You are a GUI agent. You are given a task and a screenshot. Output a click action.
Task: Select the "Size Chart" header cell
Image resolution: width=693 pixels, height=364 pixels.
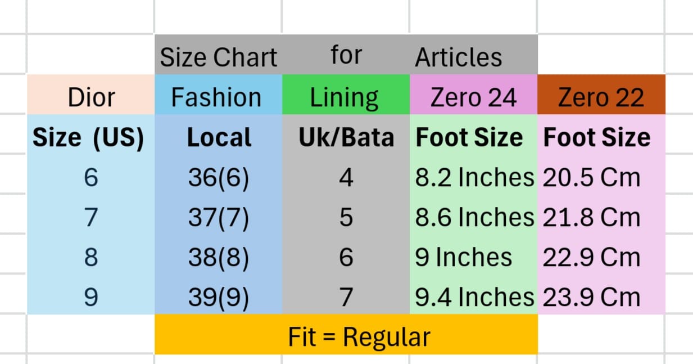(219, 57)
